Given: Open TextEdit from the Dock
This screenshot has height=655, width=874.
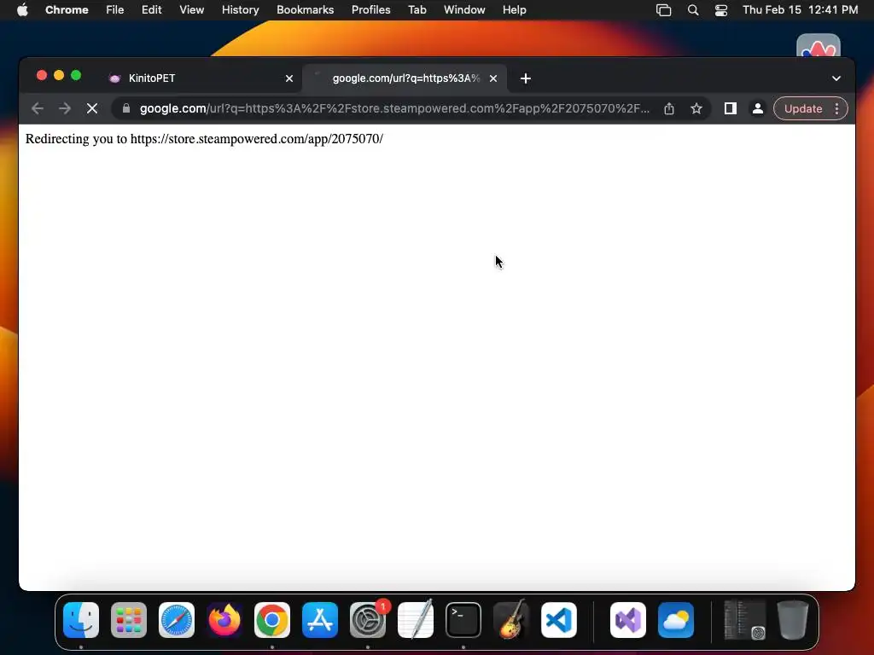Looking at the screenshot, I should [416, 620].
